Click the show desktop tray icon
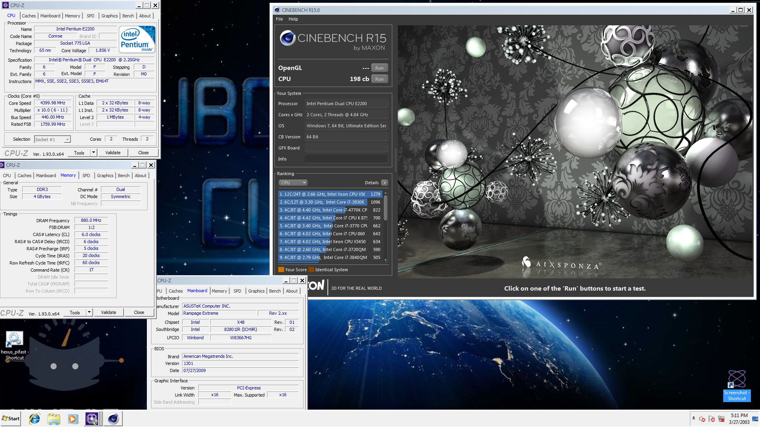760x427 pixels. 755,419
